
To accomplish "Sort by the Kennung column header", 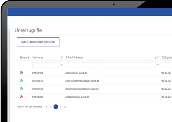I will point(37,57).
